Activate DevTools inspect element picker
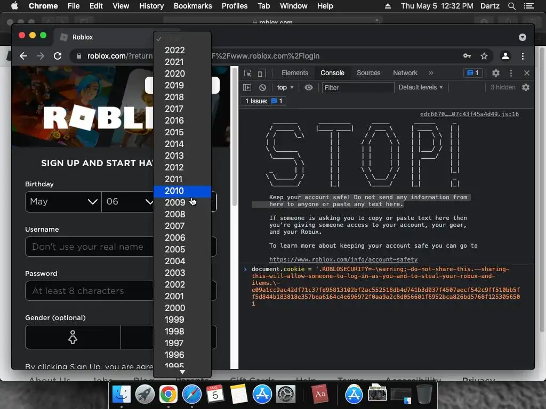 tap(247, 73)
